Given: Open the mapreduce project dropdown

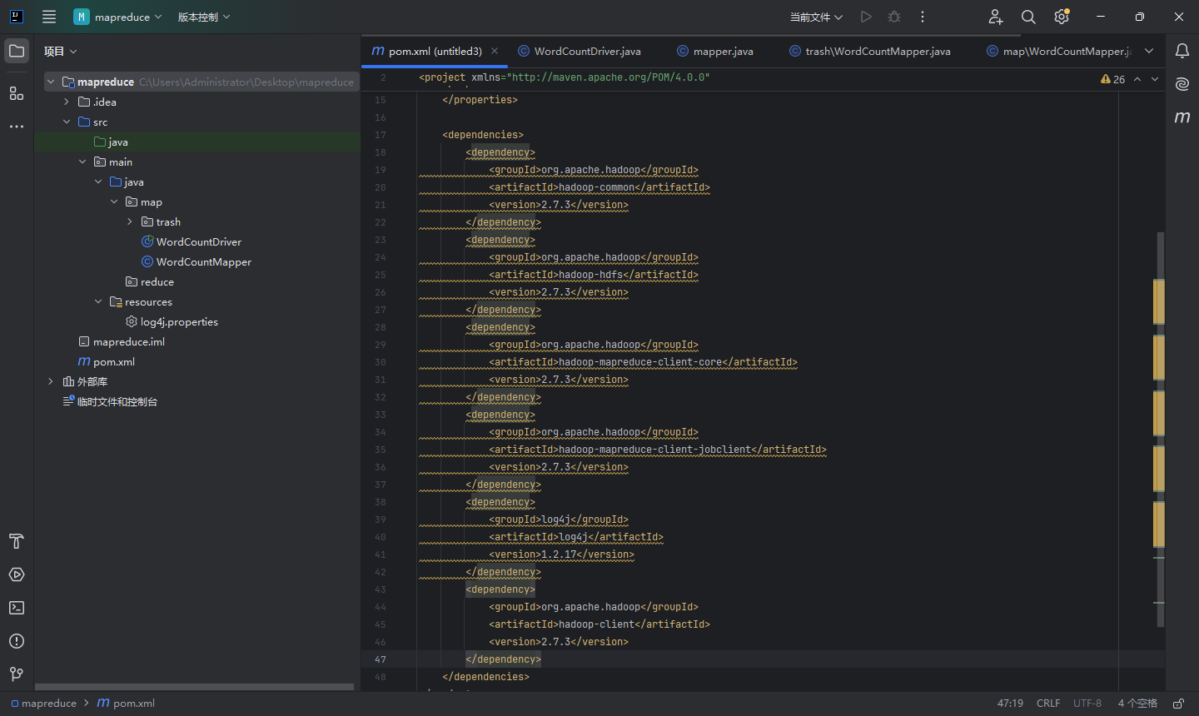Looking at the screenshot, I should [117, 17].
